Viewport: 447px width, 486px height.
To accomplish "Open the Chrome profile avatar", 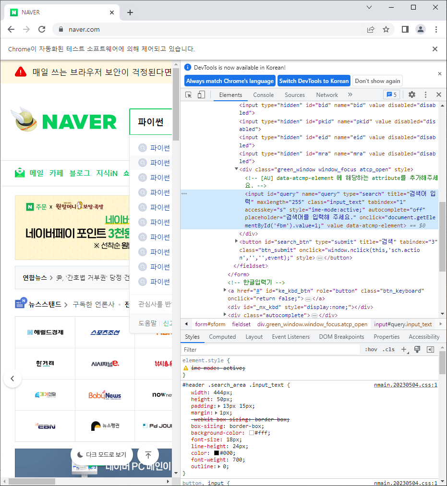I will click(x=421, y=29).
